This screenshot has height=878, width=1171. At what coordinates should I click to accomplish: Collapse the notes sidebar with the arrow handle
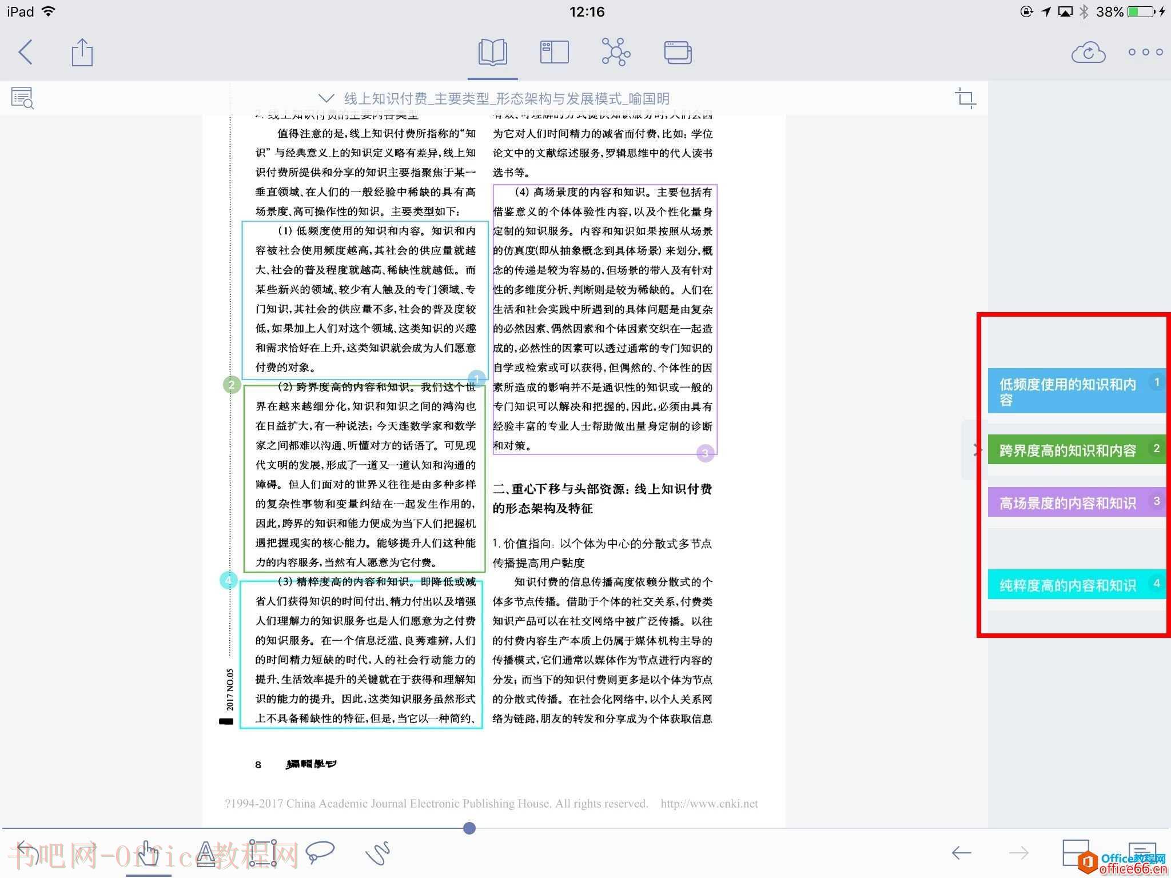(975, 450)
